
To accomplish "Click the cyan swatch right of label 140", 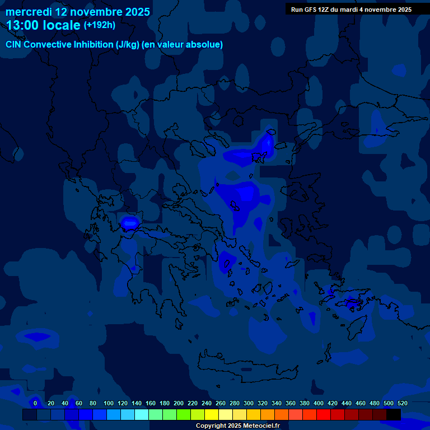I will [x=142, y=415].
